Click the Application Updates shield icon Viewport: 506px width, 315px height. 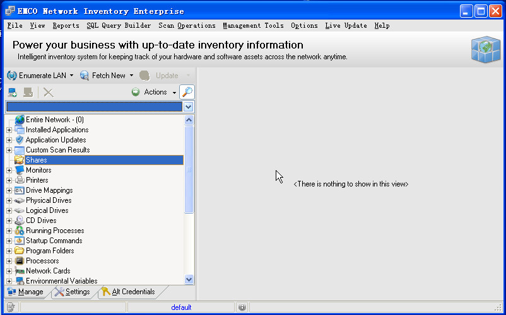tap(20, 140)
